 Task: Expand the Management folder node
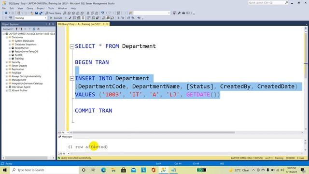click(x=7, y=80)
